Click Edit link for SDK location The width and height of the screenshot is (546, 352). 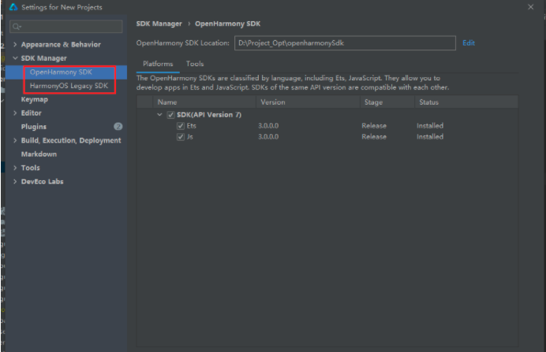[x=469, y=43]
